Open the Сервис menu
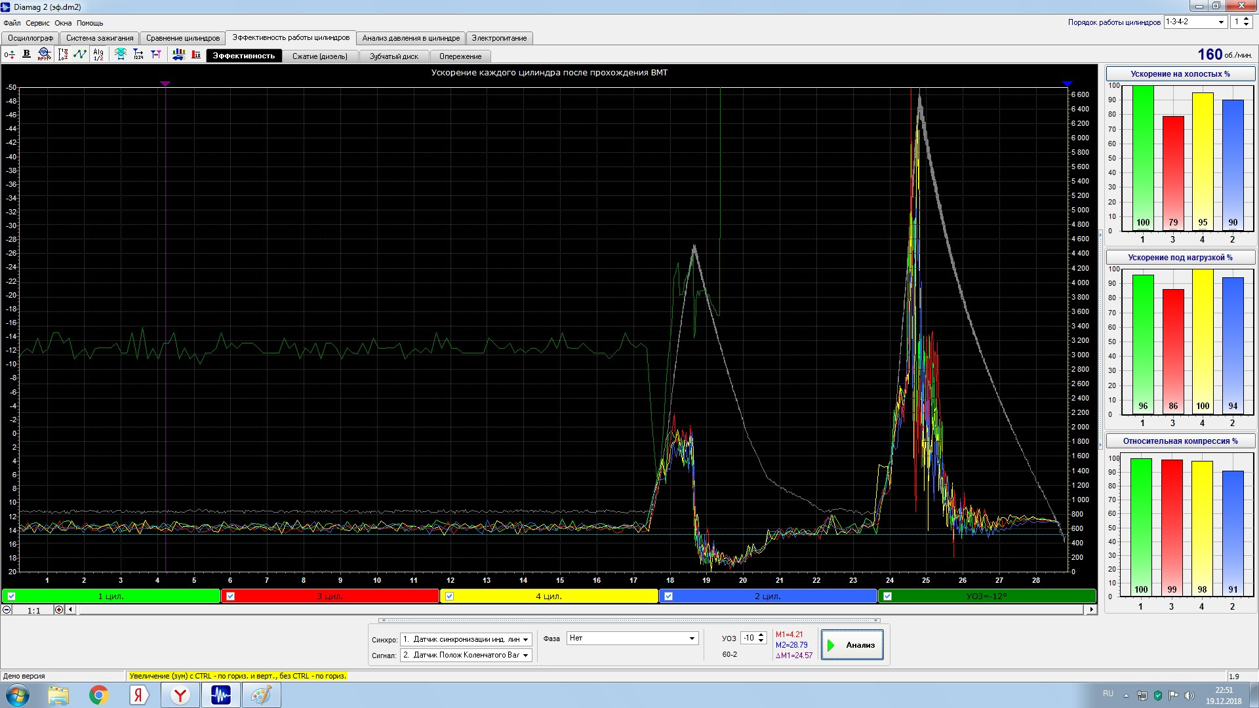1259x708 pixels. (x=37, y=23)
